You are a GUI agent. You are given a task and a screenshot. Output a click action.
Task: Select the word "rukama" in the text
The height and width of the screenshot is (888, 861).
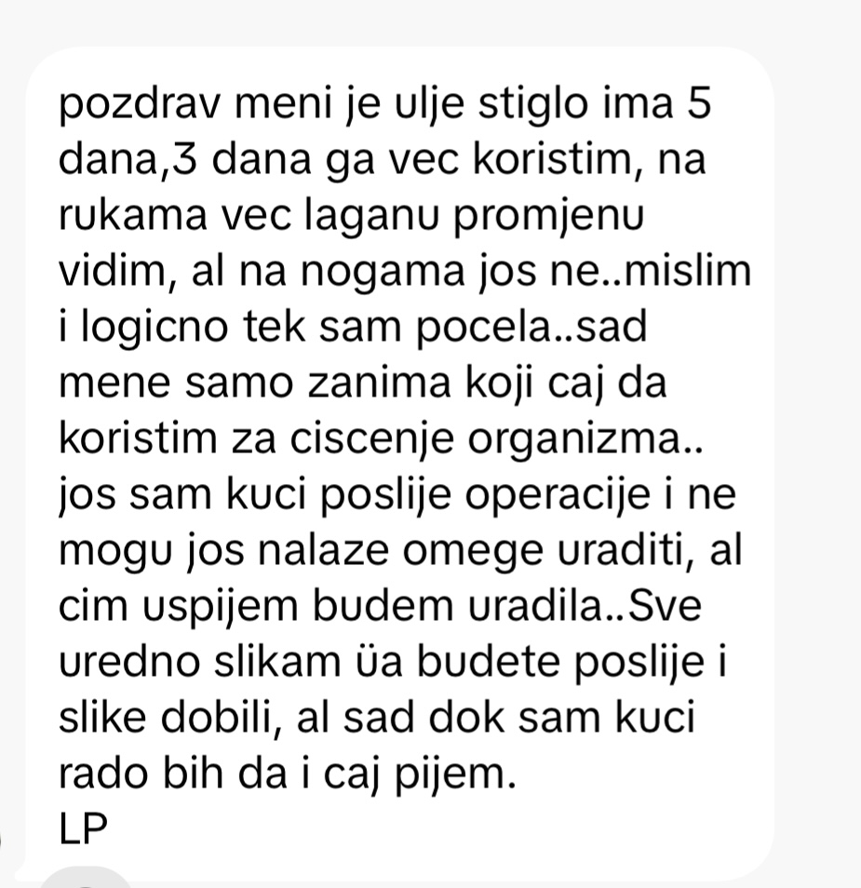[x=133, y=215]
